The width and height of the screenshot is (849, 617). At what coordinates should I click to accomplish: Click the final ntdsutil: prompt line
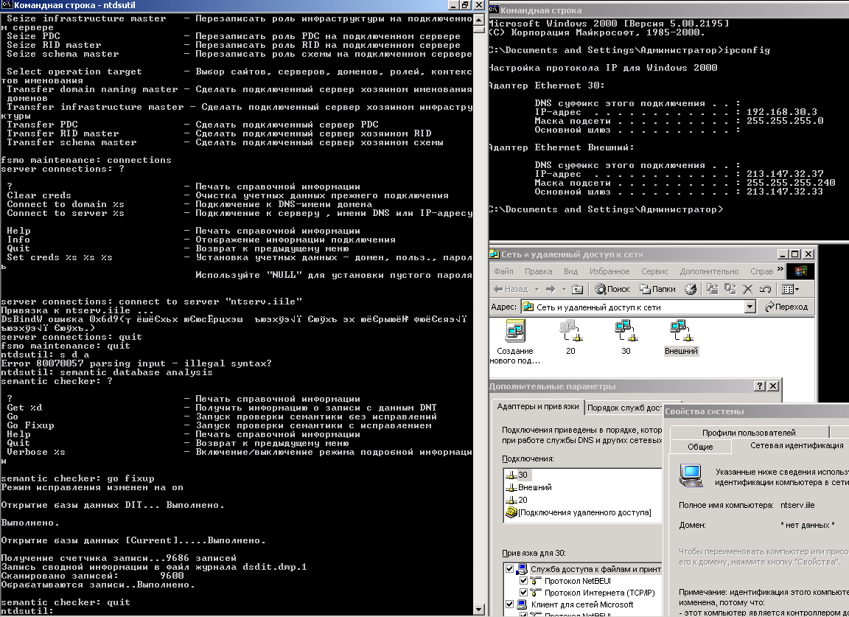pos(27,611)
